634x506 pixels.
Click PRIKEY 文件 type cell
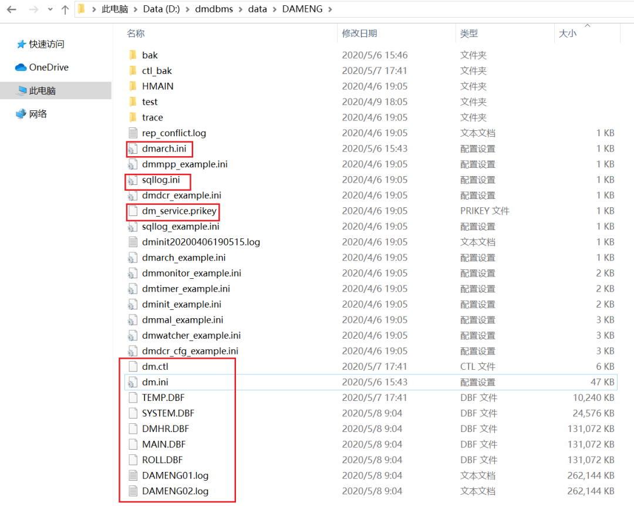[x=485, y=211]
